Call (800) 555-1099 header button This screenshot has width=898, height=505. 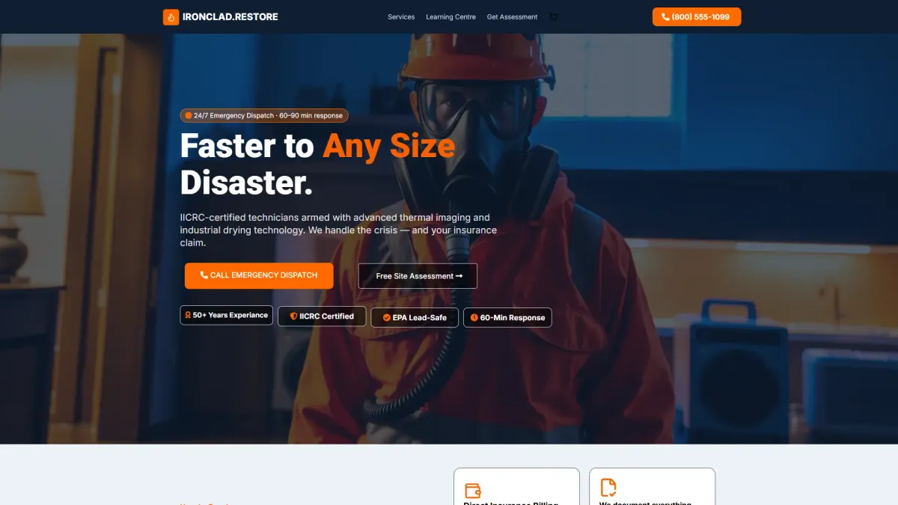tap(697, 17)
